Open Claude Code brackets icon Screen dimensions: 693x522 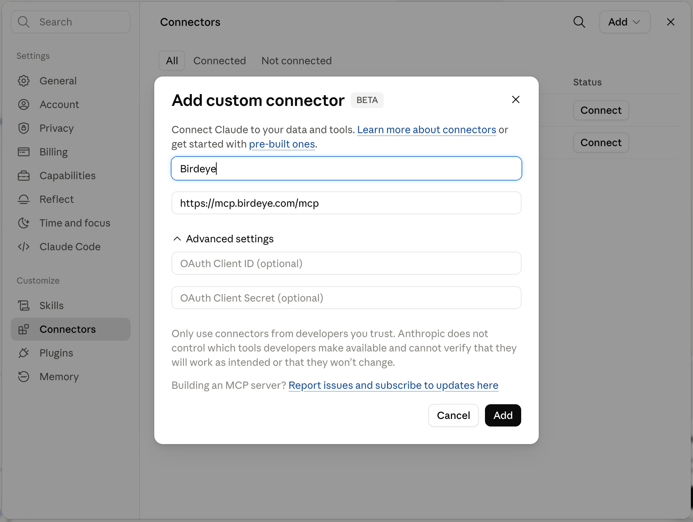tap(24, 247)
